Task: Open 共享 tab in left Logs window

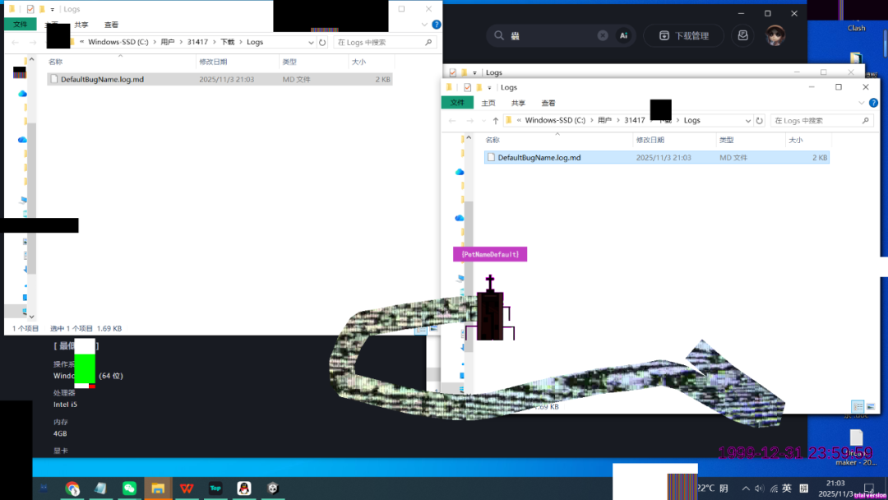Action: click(x=81, y=25)
